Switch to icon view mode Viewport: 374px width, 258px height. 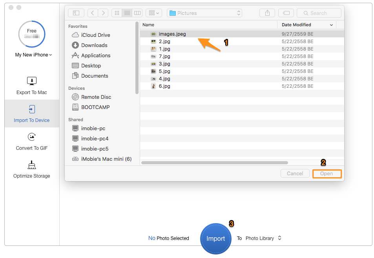tap(117, 13)
